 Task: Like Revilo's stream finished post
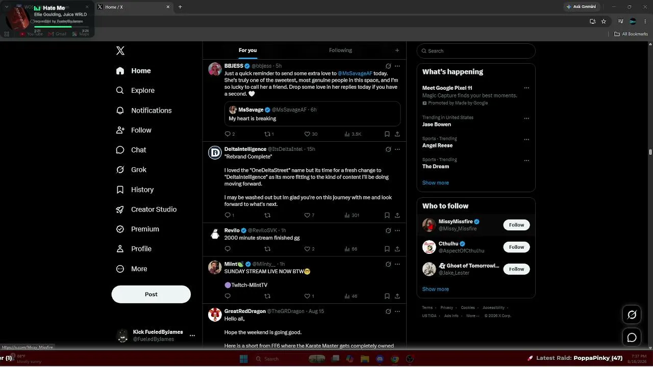coord(309,249)
